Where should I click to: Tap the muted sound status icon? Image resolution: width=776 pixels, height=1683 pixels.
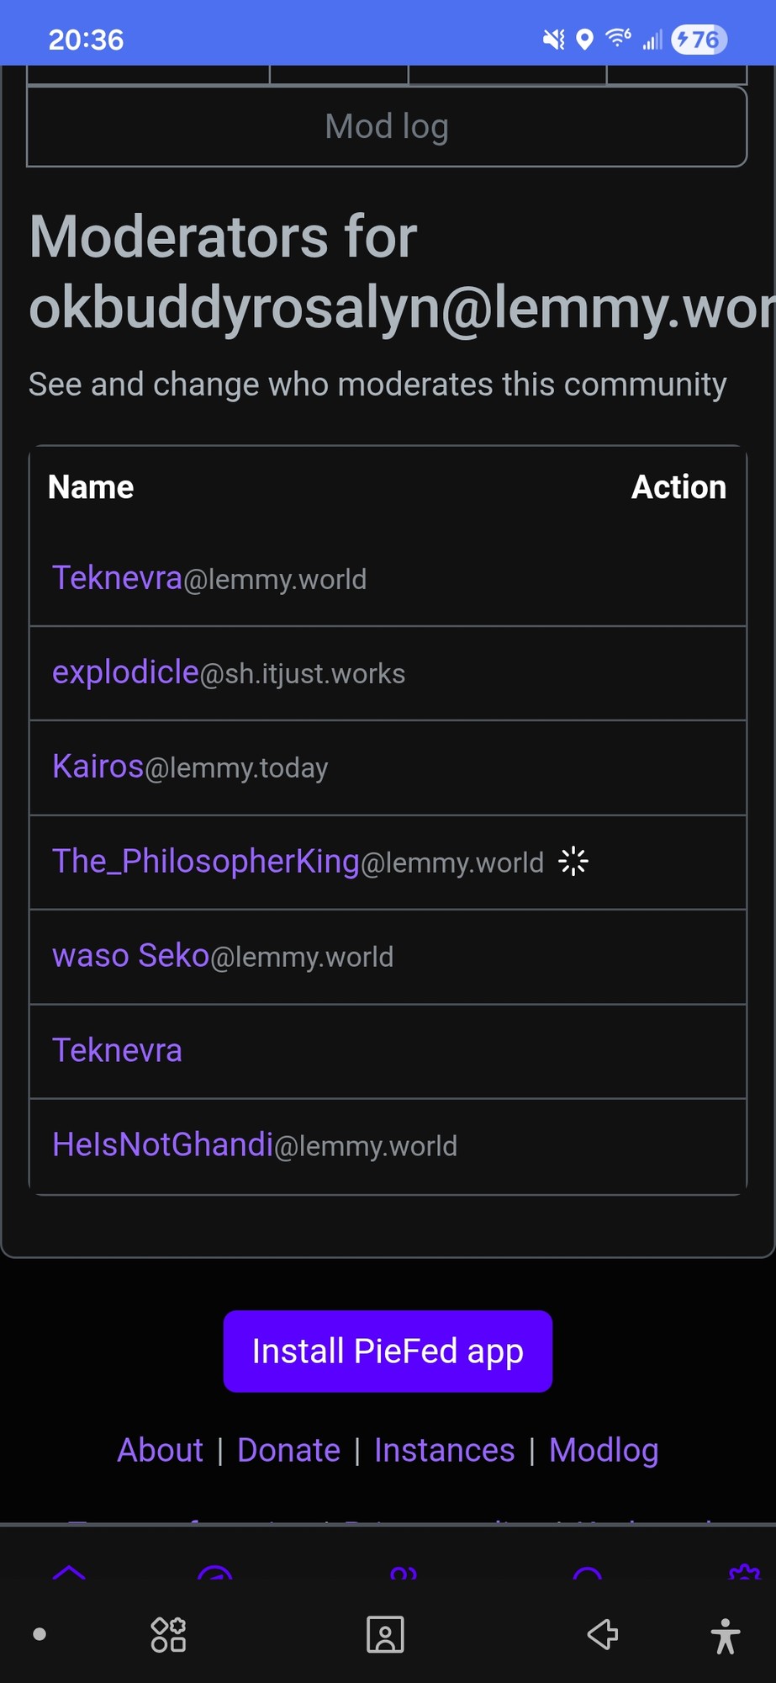(553, 40)
